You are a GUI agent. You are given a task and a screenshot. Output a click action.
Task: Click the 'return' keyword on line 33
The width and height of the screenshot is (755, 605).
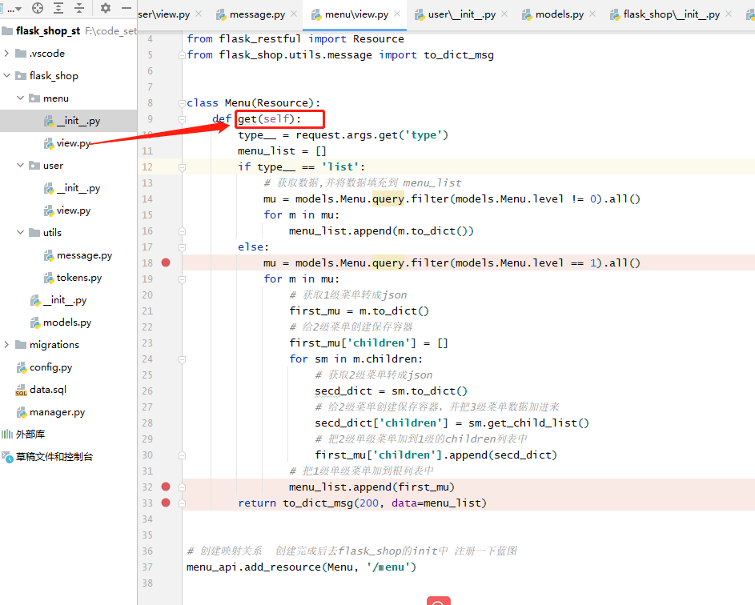point(257,503)
